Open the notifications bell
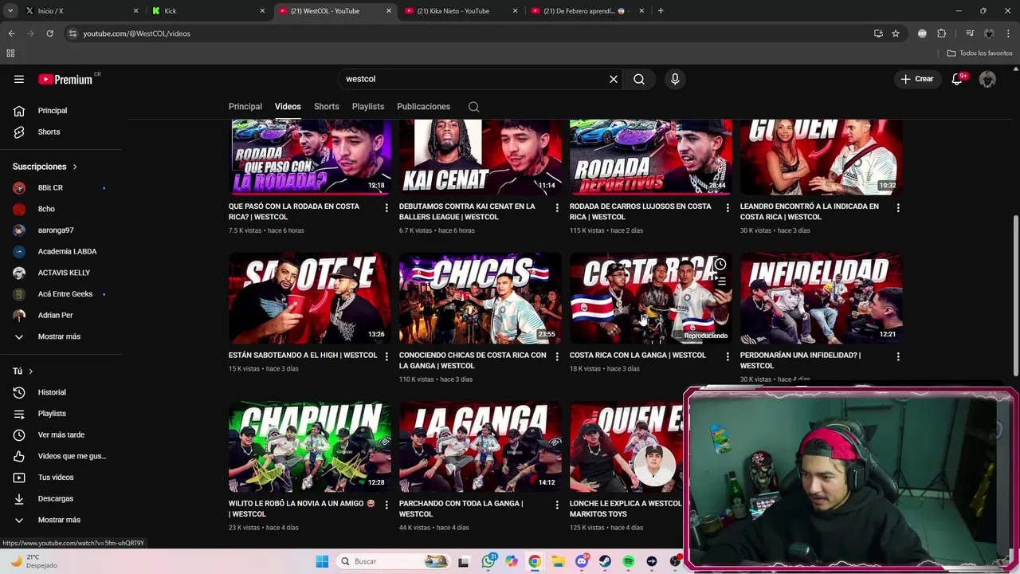This screenshot has height=574, width=1020. click(957, 79)
